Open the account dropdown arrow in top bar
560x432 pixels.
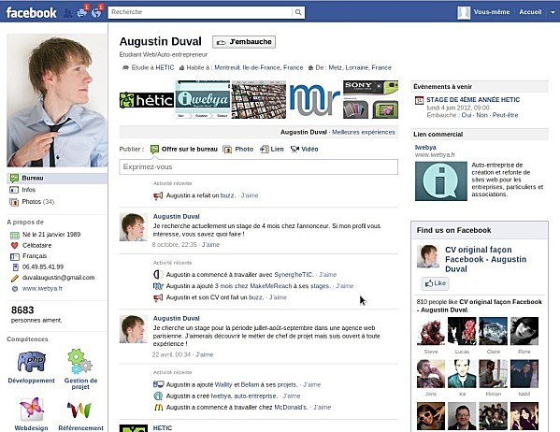(553, 12)
